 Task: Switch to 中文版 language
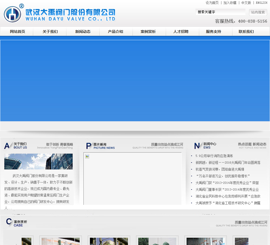(246, 3)
